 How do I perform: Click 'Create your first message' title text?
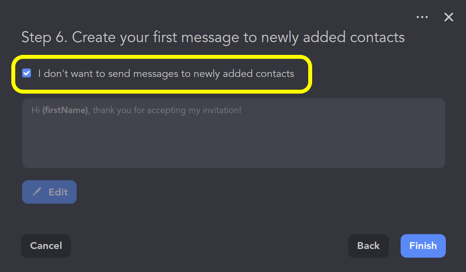tap(155, 37)
